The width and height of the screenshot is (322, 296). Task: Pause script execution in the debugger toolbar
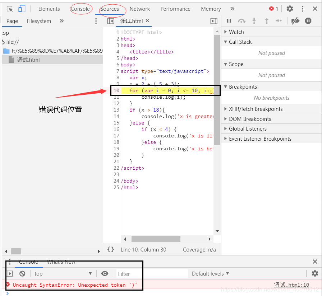coord(229,21)
